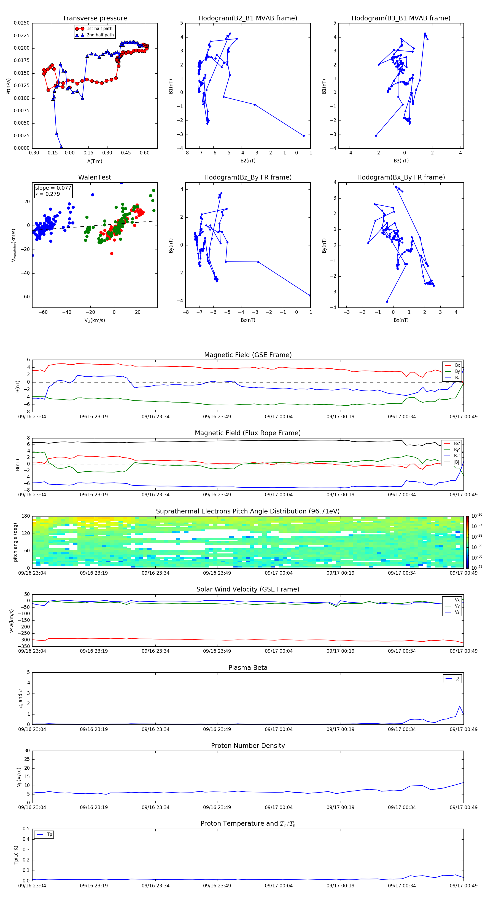Select "Bz" in the GSE magnetic field legend
The width and height of the screenshot is (496, 910).
pyautogui.click(x=452, y=378)
